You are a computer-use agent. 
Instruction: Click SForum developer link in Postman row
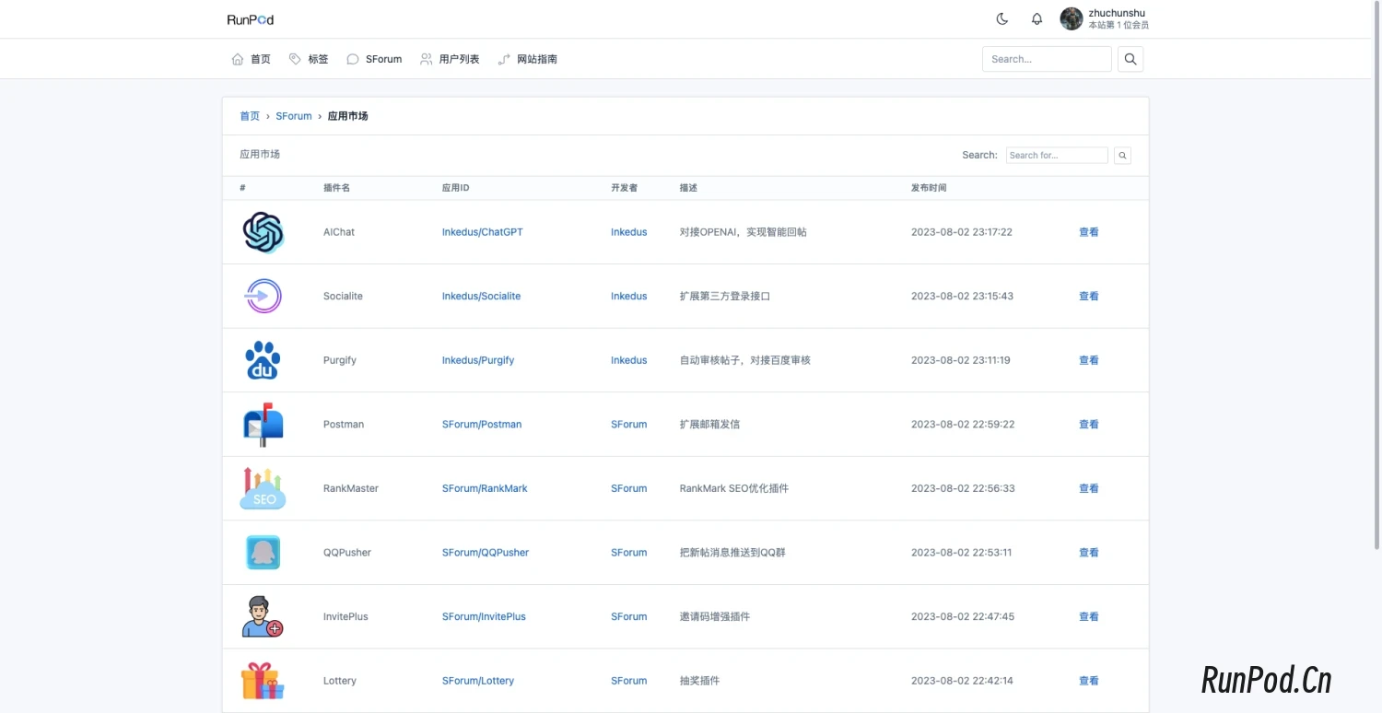[x=629, y=425]
